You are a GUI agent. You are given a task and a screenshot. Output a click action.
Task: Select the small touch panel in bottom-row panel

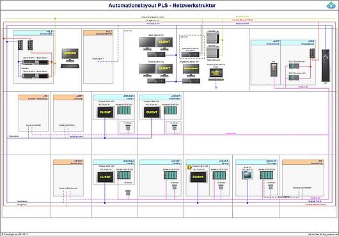[x=248, y=176]
